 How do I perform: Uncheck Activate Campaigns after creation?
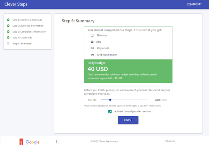pos(110,112)
